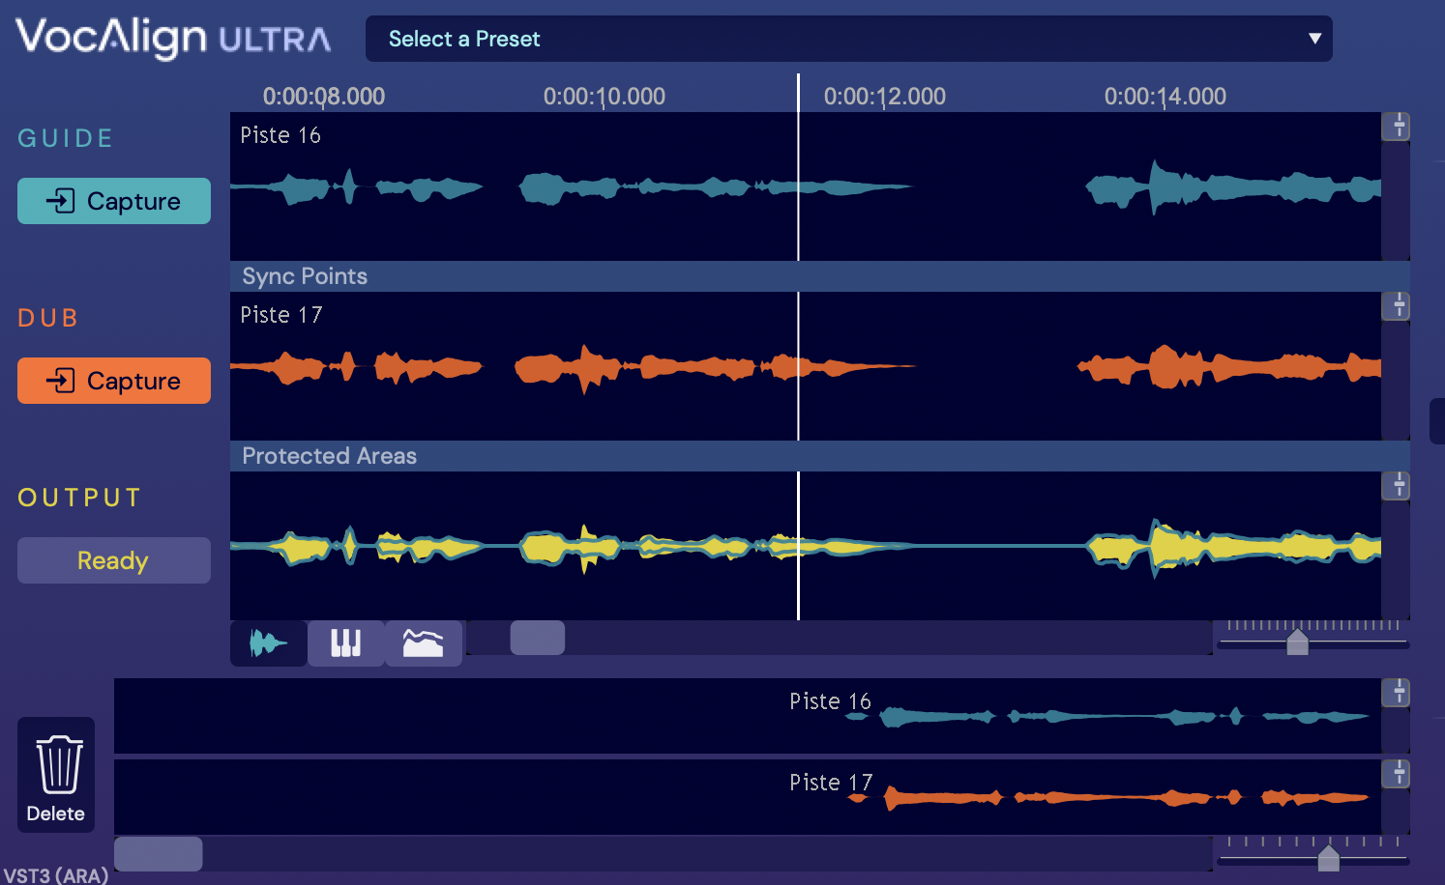Switch to pitch piano-keys view
The image size is (1445, 885).
pyautogui.click(x=346, y=642)
